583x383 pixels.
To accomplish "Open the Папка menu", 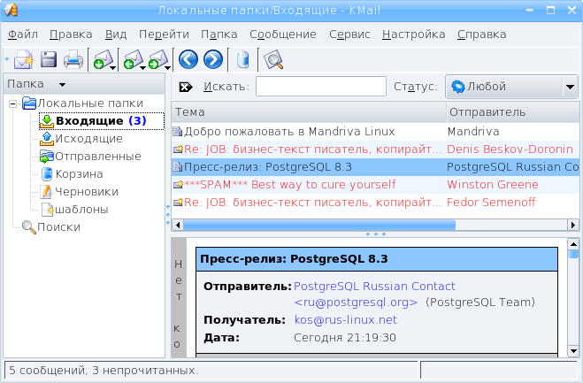I will [219, 34].
